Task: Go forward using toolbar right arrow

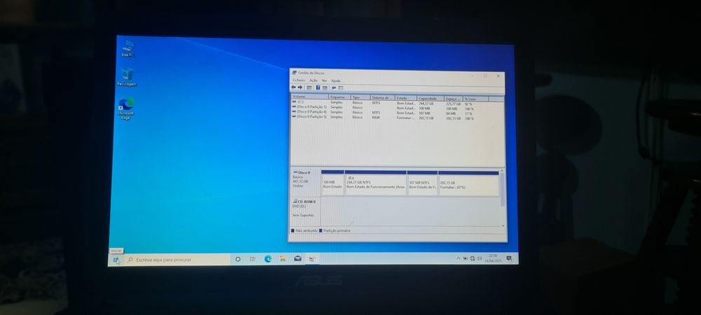Action: point(300,87)
